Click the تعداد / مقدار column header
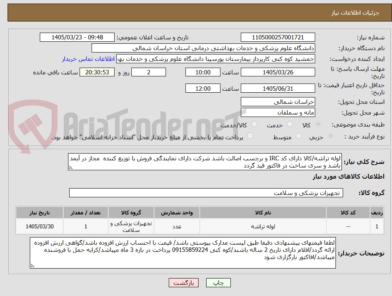Image resolution: width=392 pixels, height=296 pixels. (86, 212)
